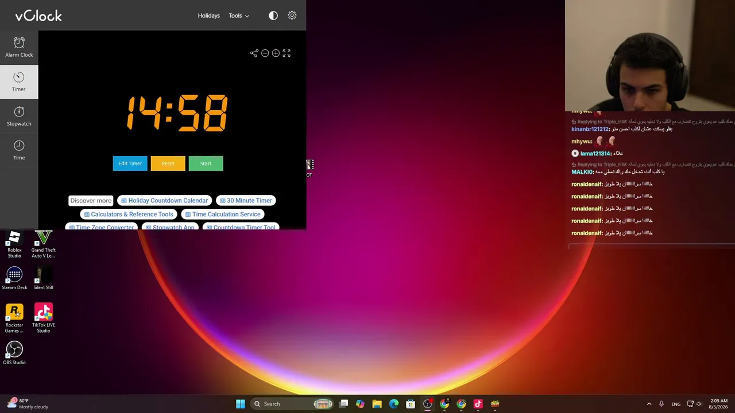The height and width of the screenshot is (413, 735).
Task: Switch to OBS Studio on the taskbar
Action: pos(428,404)
